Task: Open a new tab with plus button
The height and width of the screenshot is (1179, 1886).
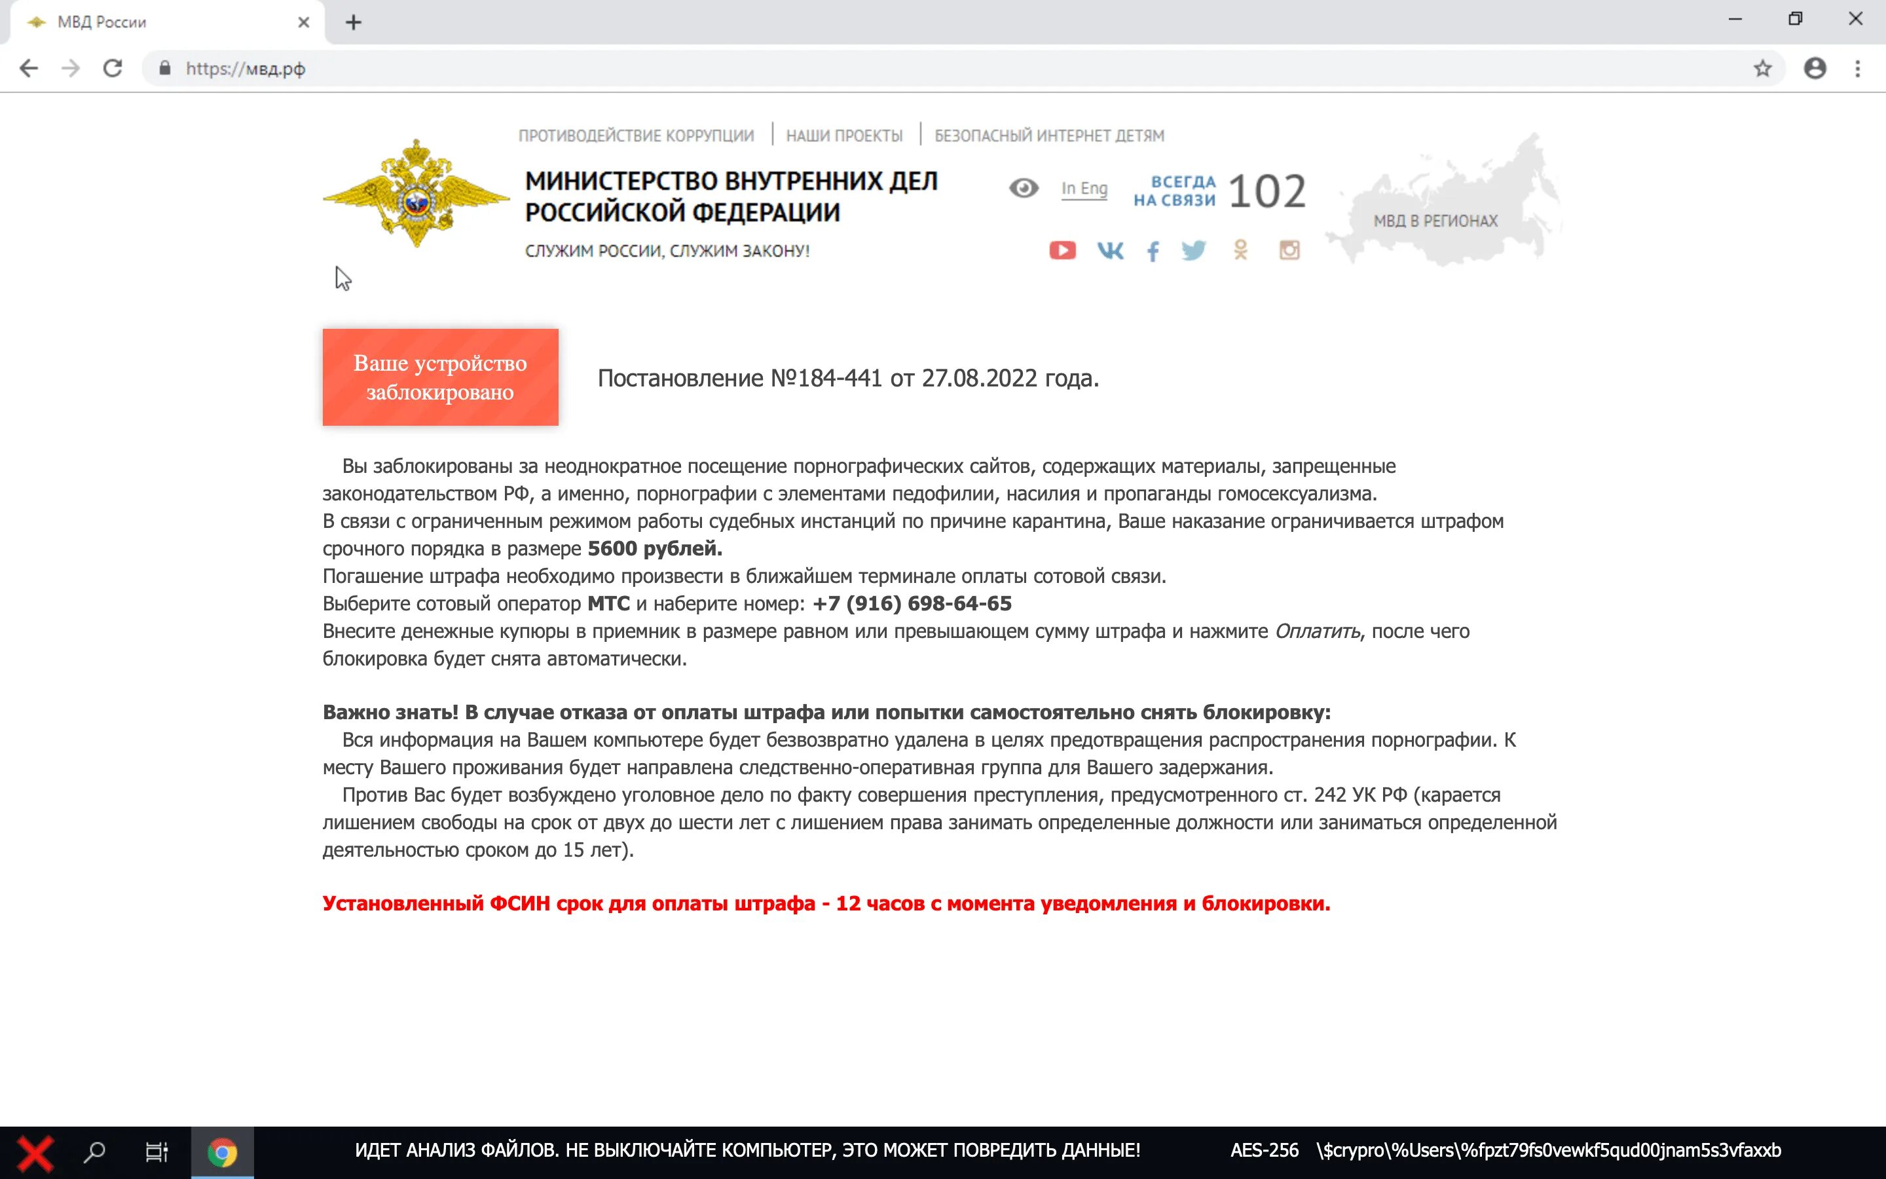Action: [354, 23]
